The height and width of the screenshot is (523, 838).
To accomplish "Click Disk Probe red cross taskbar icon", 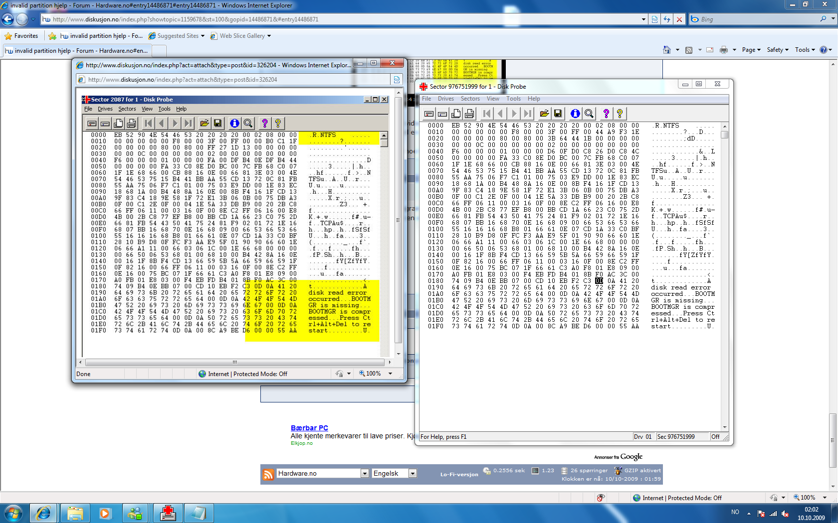I will [168, 513].
